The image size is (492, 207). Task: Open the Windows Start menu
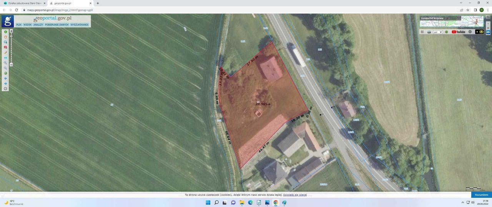point(208,202)
